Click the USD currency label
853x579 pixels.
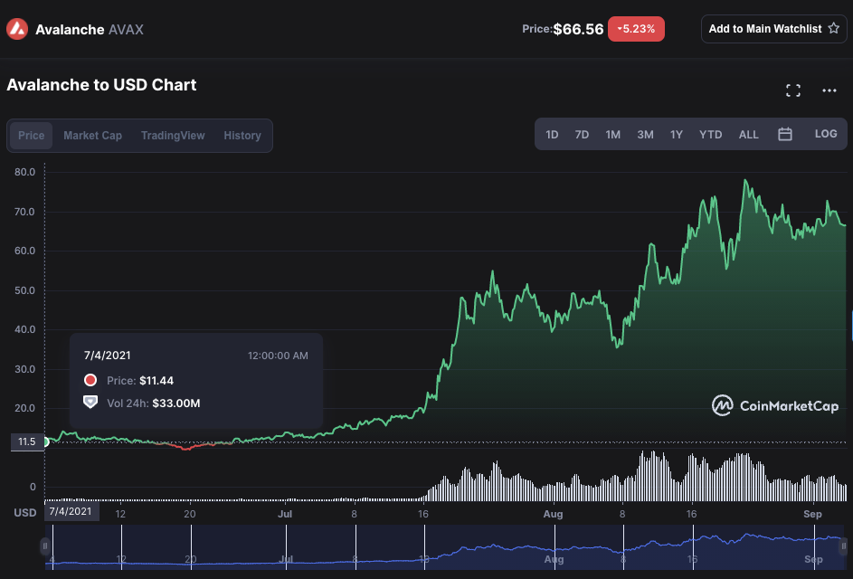[x=25, y=513]
